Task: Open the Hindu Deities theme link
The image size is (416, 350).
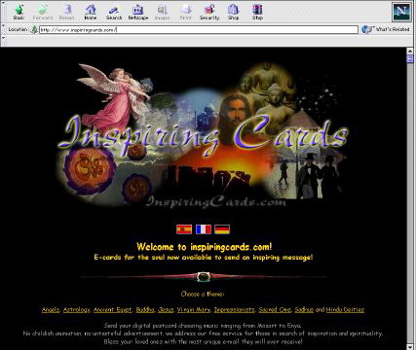Action: click(x=345, y=309)
